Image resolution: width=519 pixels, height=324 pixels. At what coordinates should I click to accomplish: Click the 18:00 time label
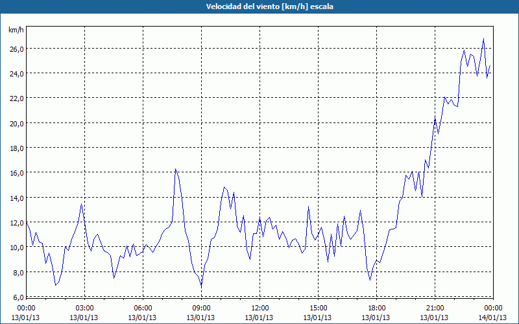[x=377, y=308]
